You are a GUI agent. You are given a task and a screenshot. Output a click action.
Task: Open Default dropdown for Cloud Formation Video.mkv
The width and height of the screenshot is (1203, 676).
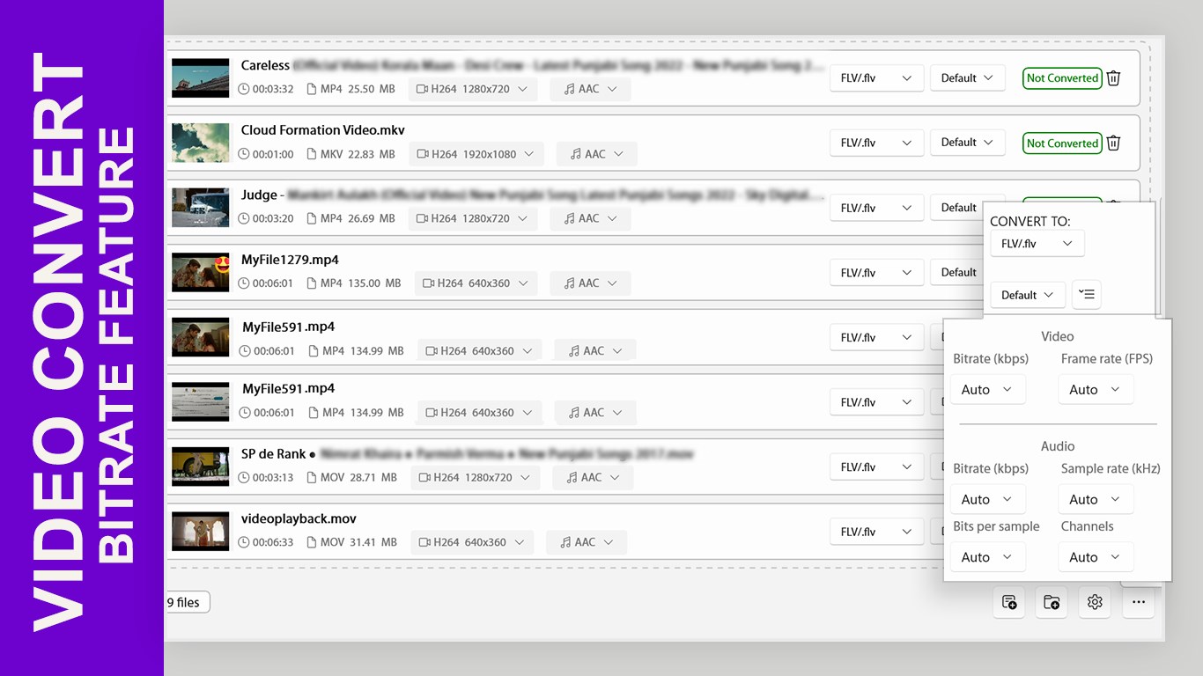[968, 142]
